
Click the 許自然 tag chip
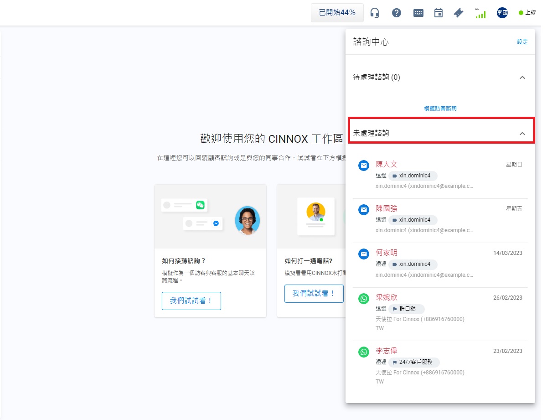pyautogui.click(x=407, y=309)
